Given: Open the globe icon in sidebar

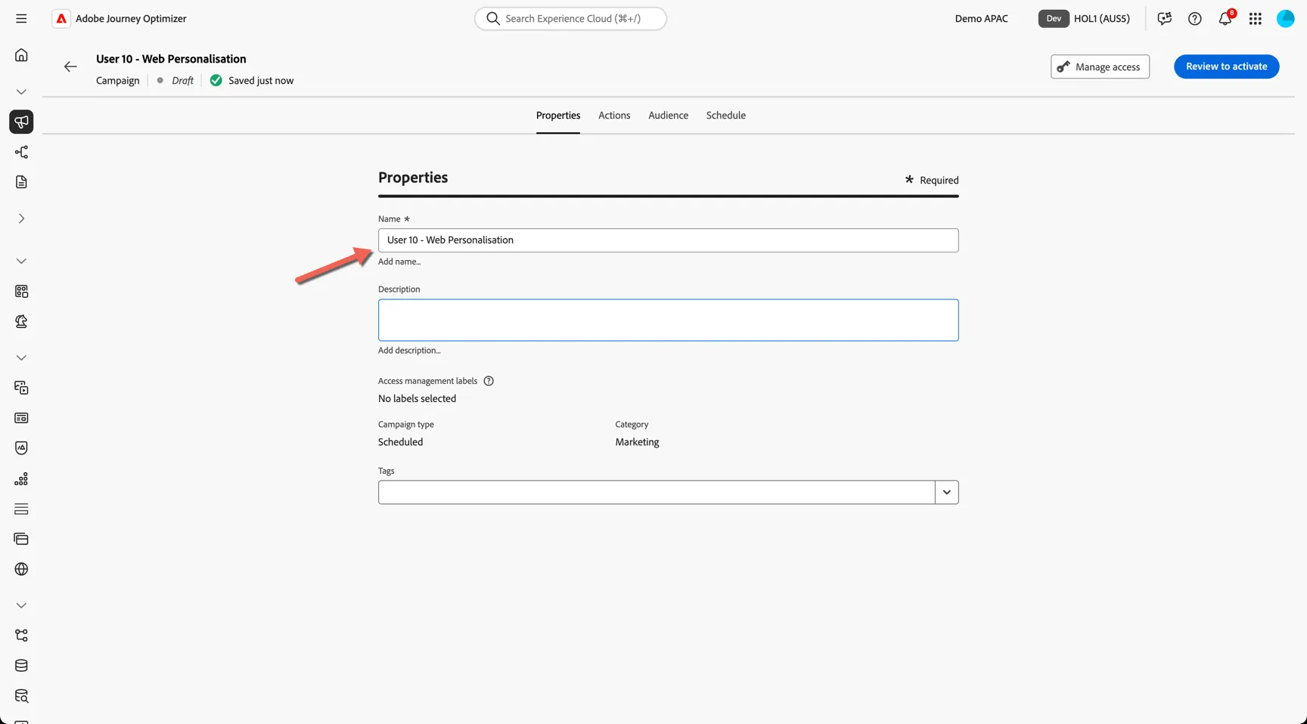Looking at the screenshot, I should pyautogui.click(x=21, y=569).
